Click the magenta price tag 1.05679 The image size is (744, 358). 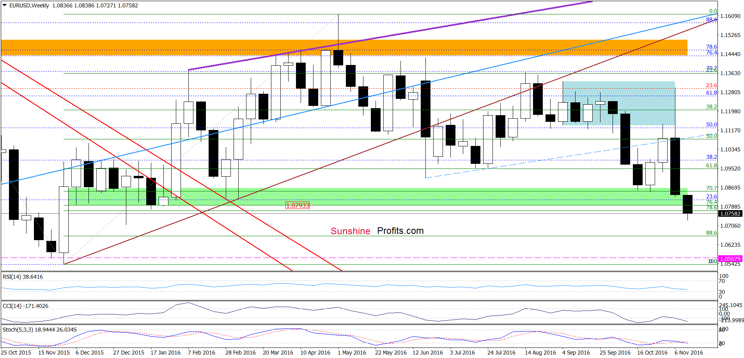(730, 259)
